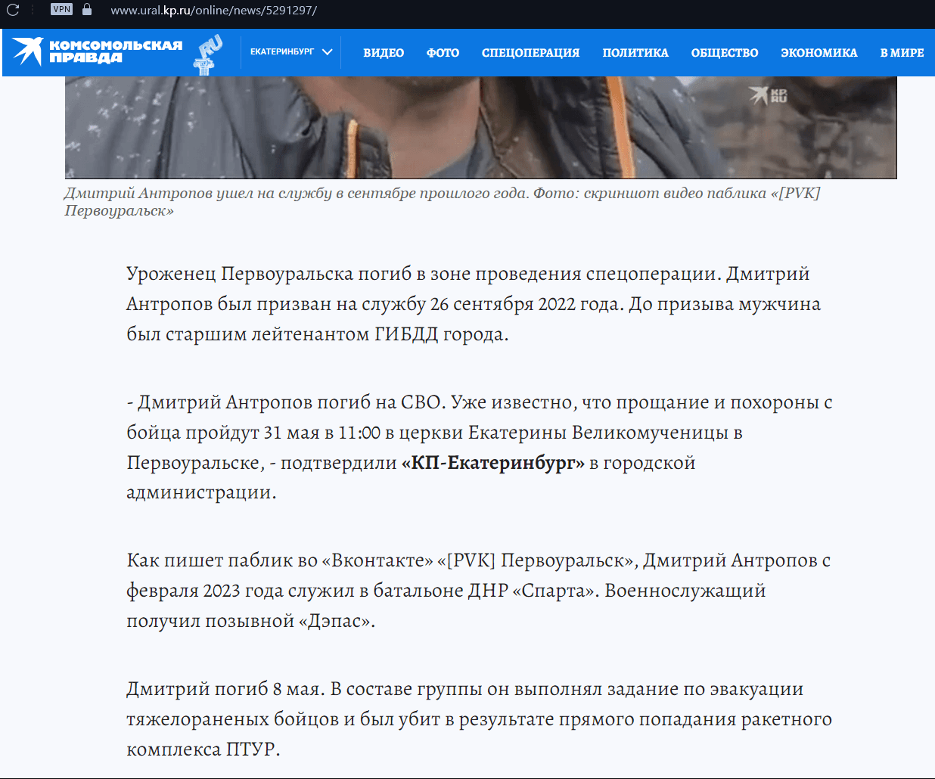The height and width of the screenshot is (779, 935).
Task: Select СПЕЦОПЕРАЦИЯ in the navigation bar
Action: click(530, 53)
